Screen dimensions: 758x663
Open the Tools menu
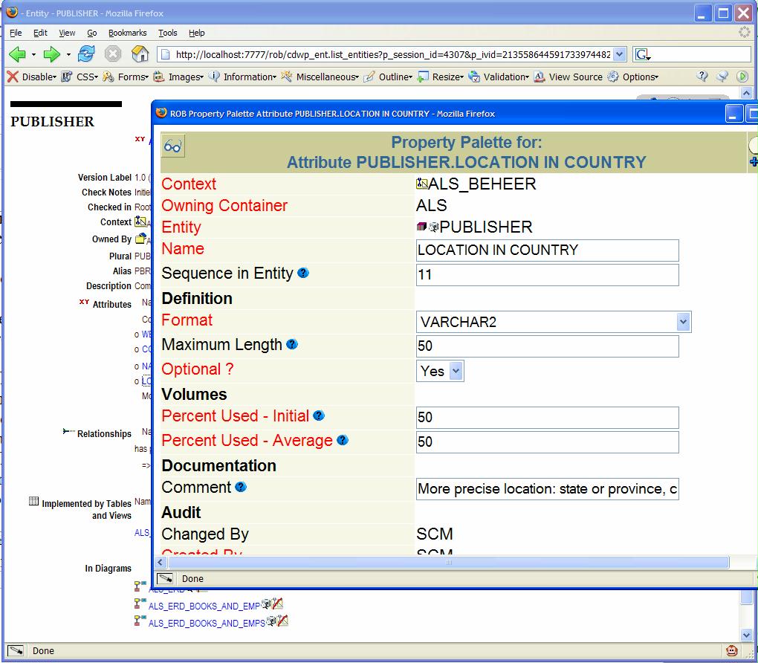[x=168, y=33]
